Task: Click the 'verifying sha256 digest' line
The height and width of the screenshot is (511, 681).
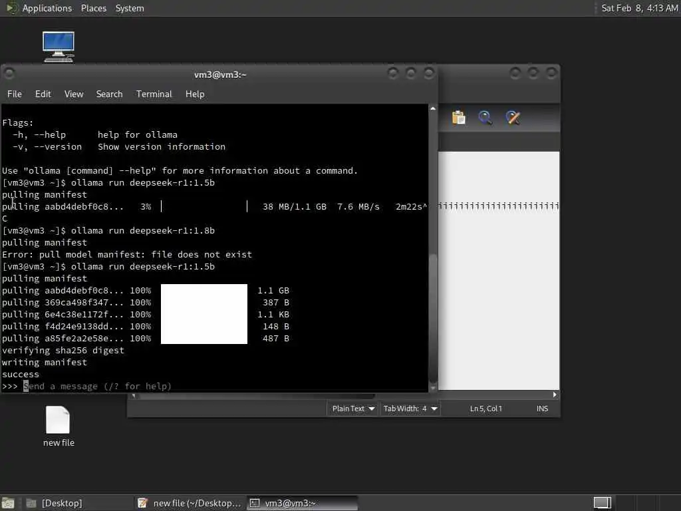Action: (63, 350)
